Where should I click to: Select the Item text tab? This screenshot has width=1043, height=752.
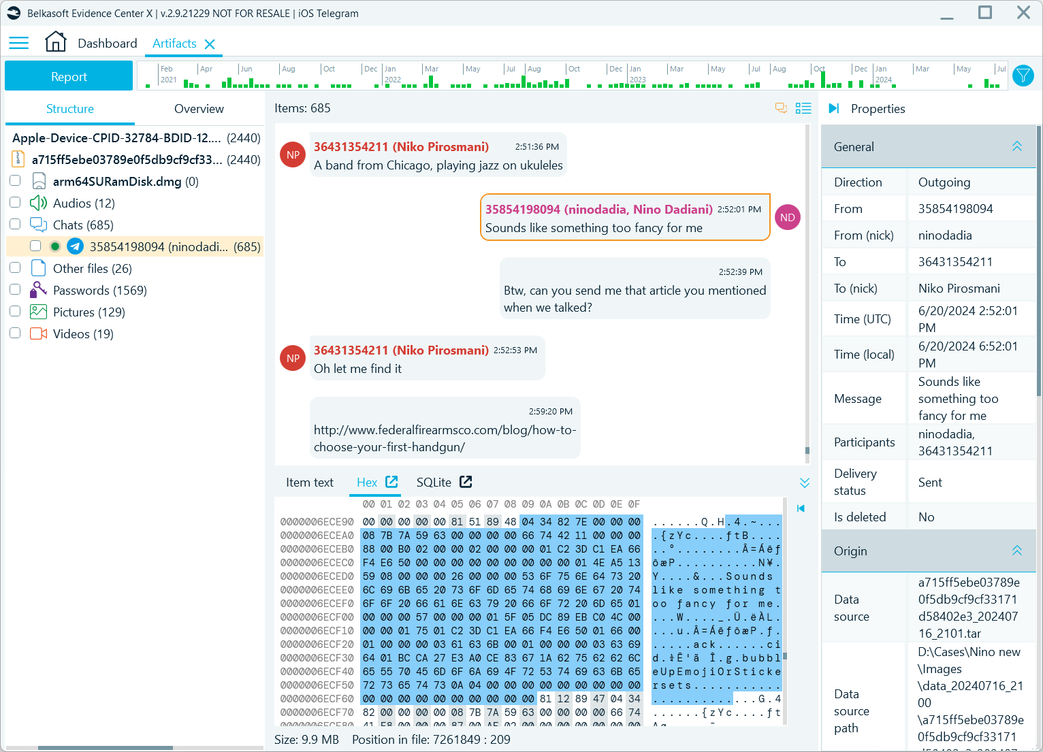(309, 483)
